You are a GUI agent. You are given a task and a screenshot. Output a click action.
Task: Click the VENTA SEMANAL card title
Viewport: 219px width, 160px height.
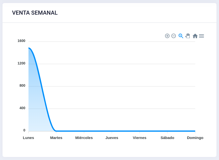coord(35,13)
